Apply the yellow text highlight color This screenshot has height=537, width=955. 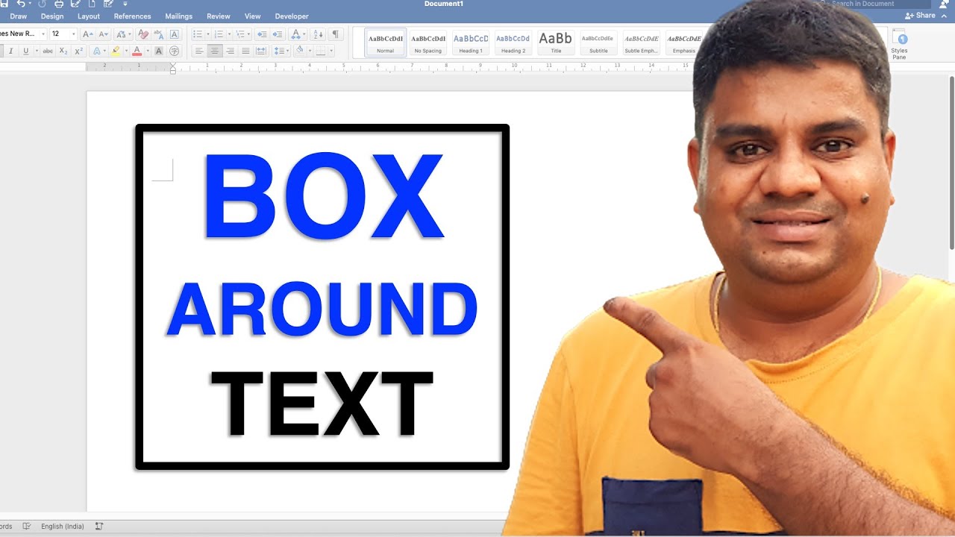point(115,51)
